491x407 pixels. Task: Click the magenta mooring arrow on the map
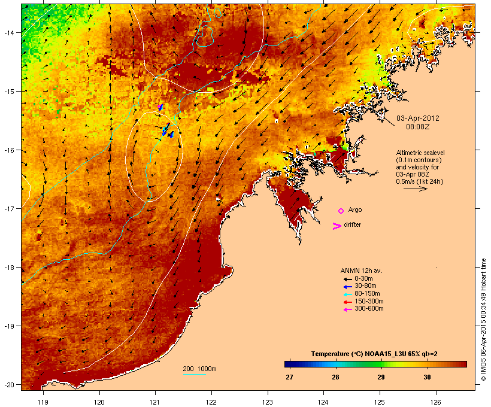point(160,107)
